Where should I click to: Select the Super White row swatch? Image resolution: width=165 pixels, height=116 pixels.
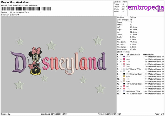click(x=124, y=91)
